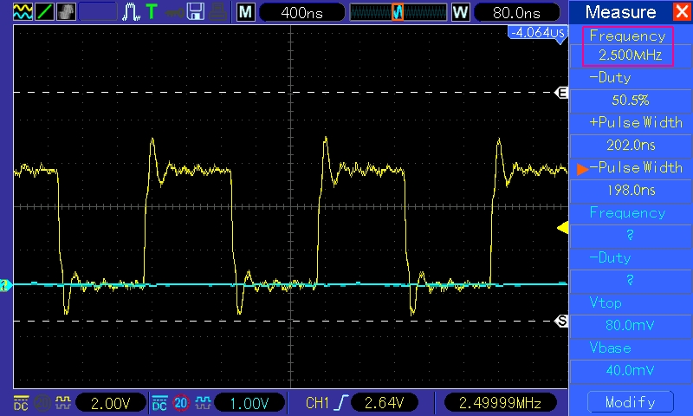This screenshot has height=416, width=693.
Task: Click the 50.5% duty value
Action: click(x=631, y=101)
